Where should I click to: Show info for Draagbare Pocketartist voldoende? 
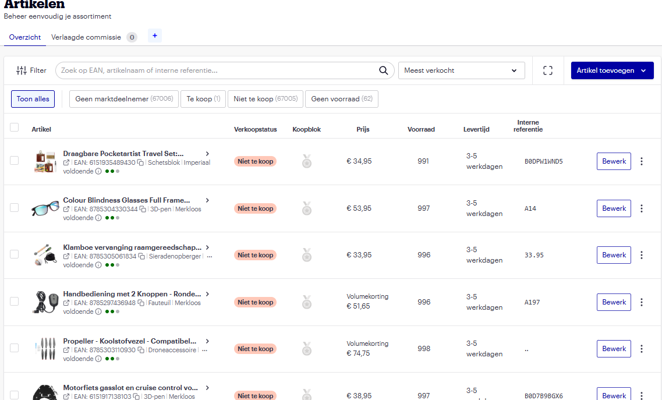[98, 172]
